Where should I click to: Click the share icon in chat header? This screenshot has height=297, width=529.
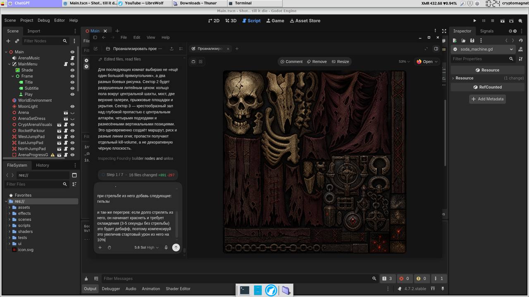coord(172,49)
